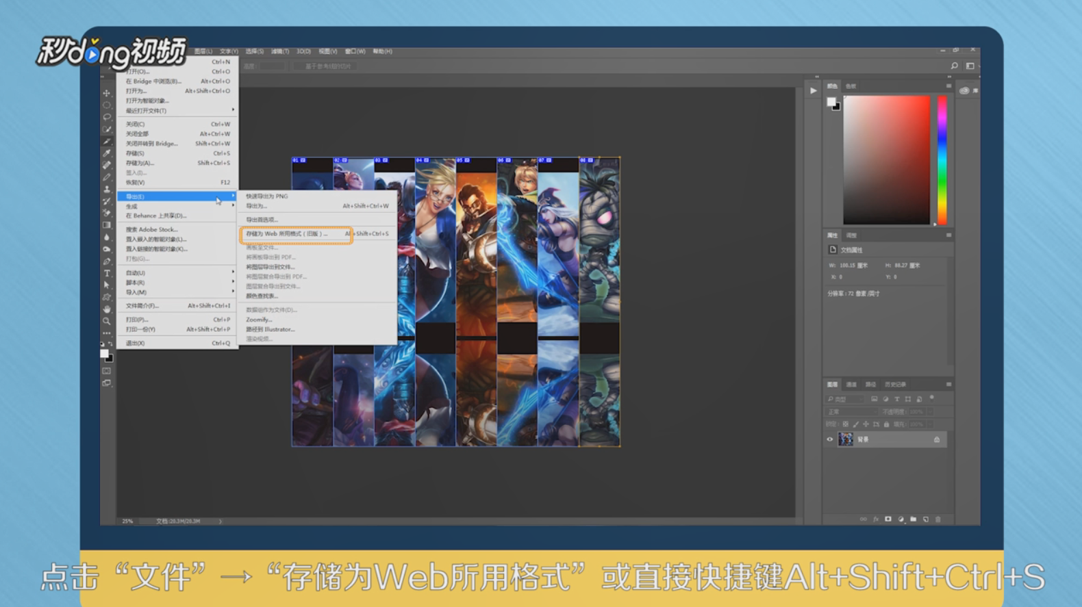Screen dimensions: 1082x607
Task: Select the Quick Selection tool
Action: [x=107, y=129]
